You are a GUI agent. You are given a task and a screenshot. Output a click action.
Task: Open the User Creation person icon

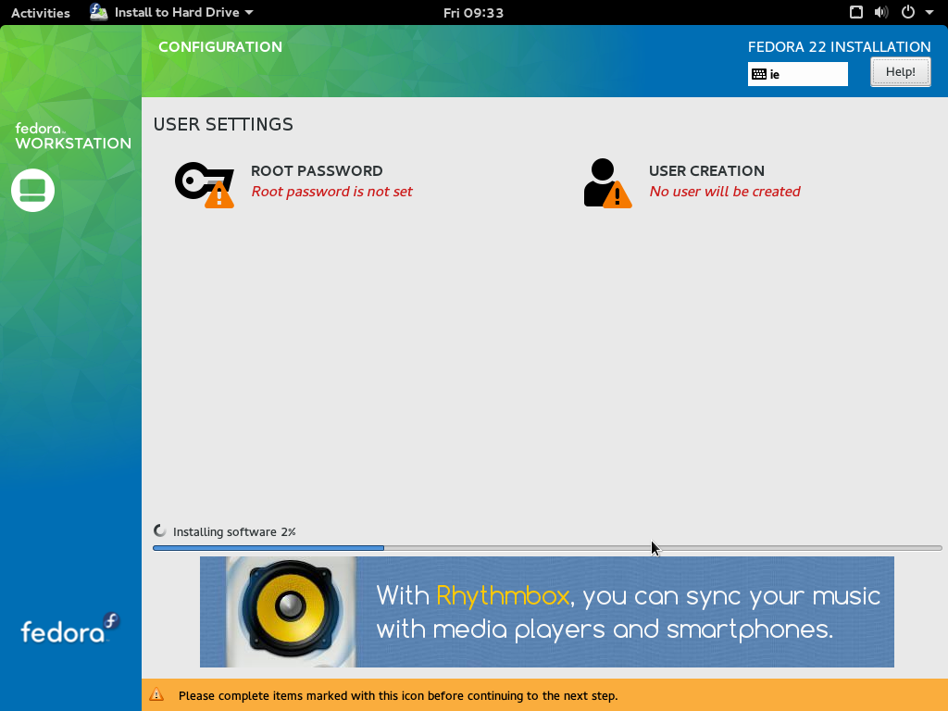coord(607,183)
